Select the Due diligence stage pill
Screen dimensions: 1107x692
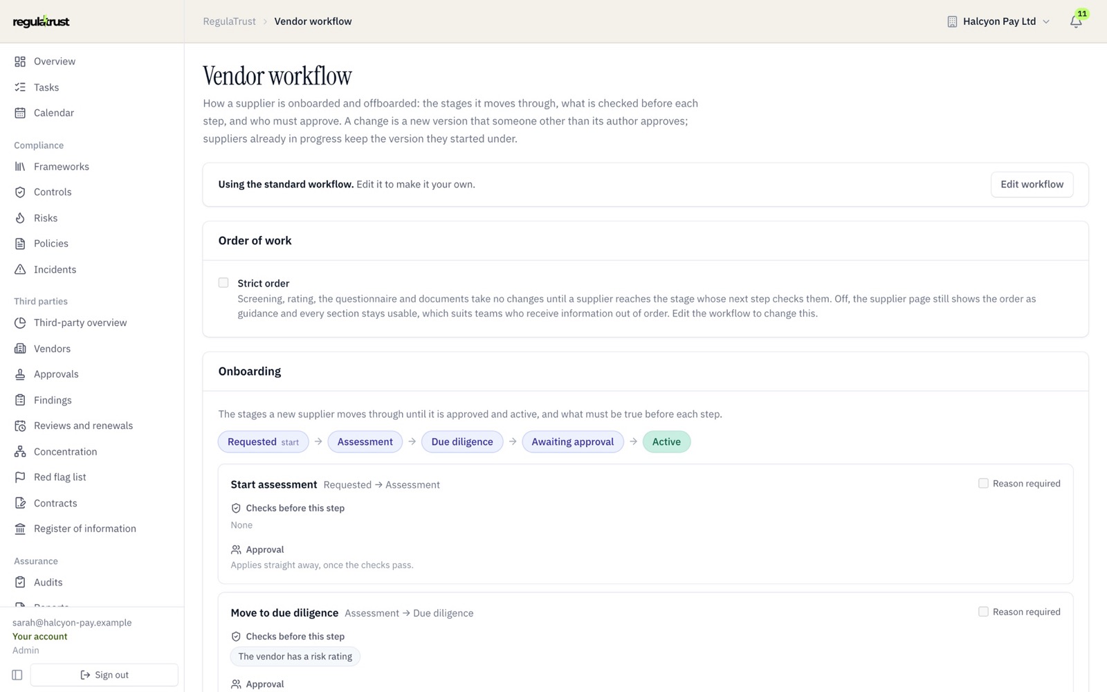click(462, 441)
